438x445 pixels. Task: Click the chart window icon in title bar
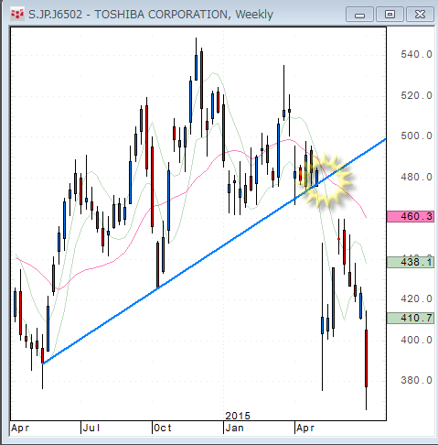17,14
